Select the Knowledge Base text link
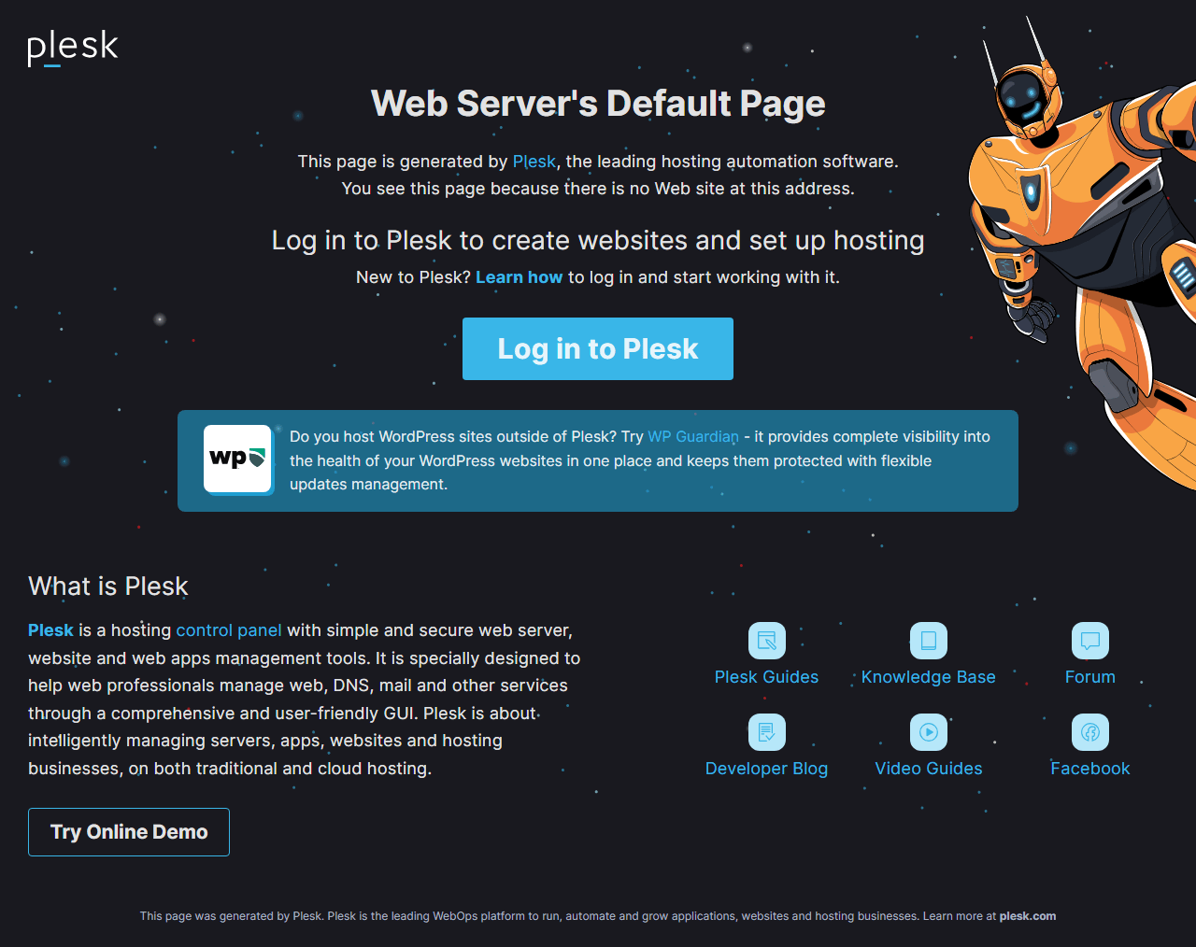 coord(928,677)
